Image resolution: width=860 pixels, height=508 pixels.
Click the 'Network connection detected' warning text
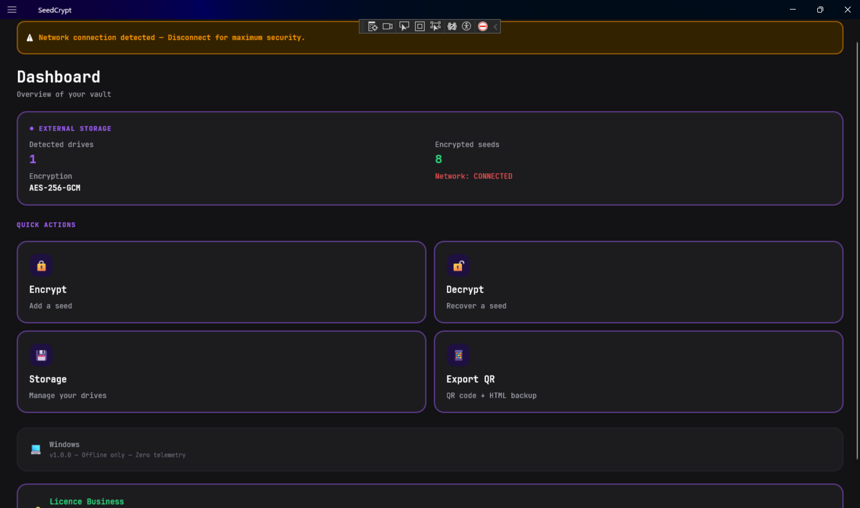pos(171,38)
